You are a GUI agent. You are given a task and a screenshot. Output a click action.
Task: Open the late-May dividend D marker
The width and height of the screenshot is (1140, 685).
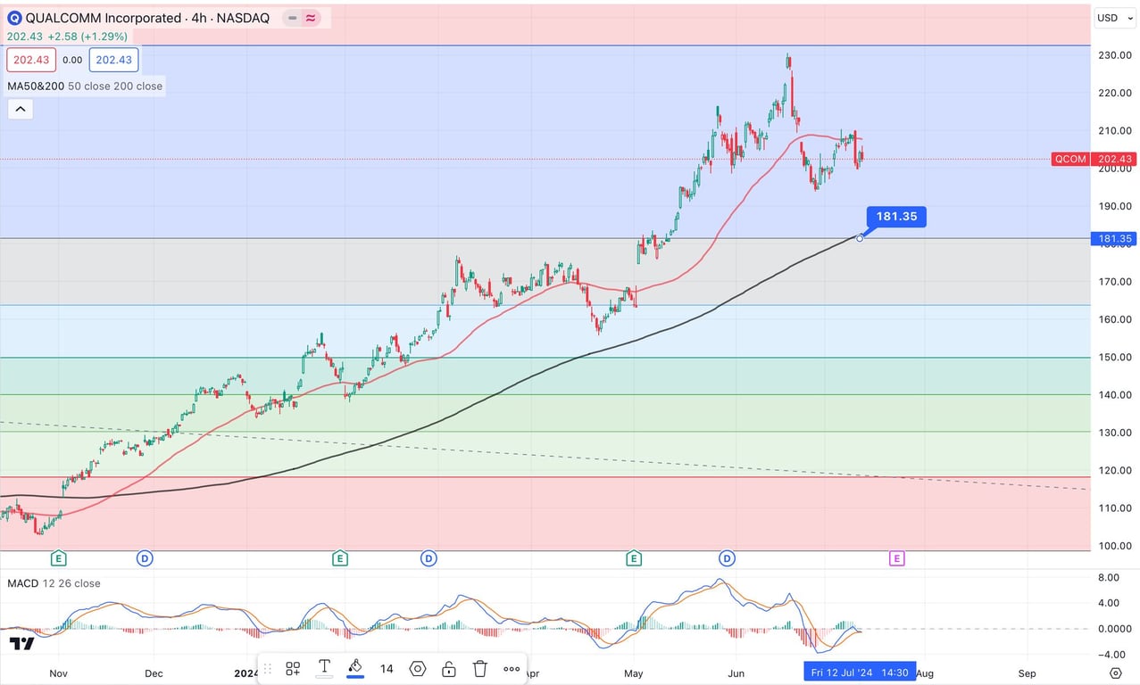click(x=728, y=558)
